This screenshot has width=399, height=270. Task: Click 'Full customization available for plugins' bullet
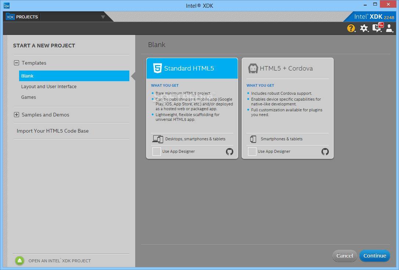pyautogui.click(x=287, y=112)
